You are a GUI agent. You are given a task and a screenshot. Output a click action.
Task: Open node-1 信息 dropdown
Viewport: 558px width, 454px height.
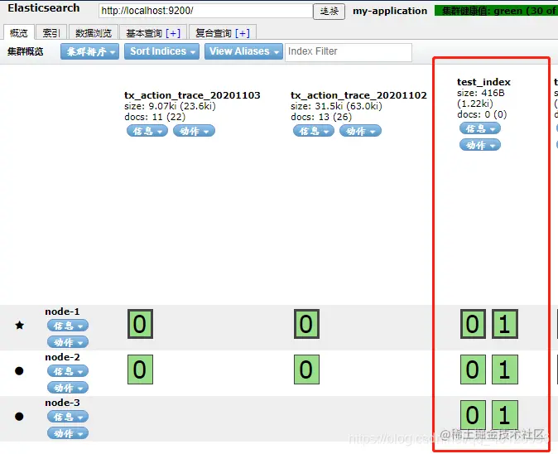pyautogui.click(x=68, y=326)
